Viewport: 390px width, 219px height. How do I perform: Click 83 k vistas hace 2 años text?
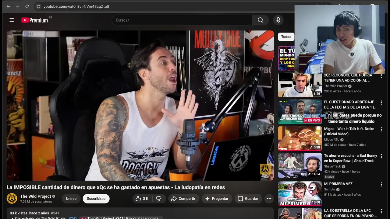pos(29,213)
